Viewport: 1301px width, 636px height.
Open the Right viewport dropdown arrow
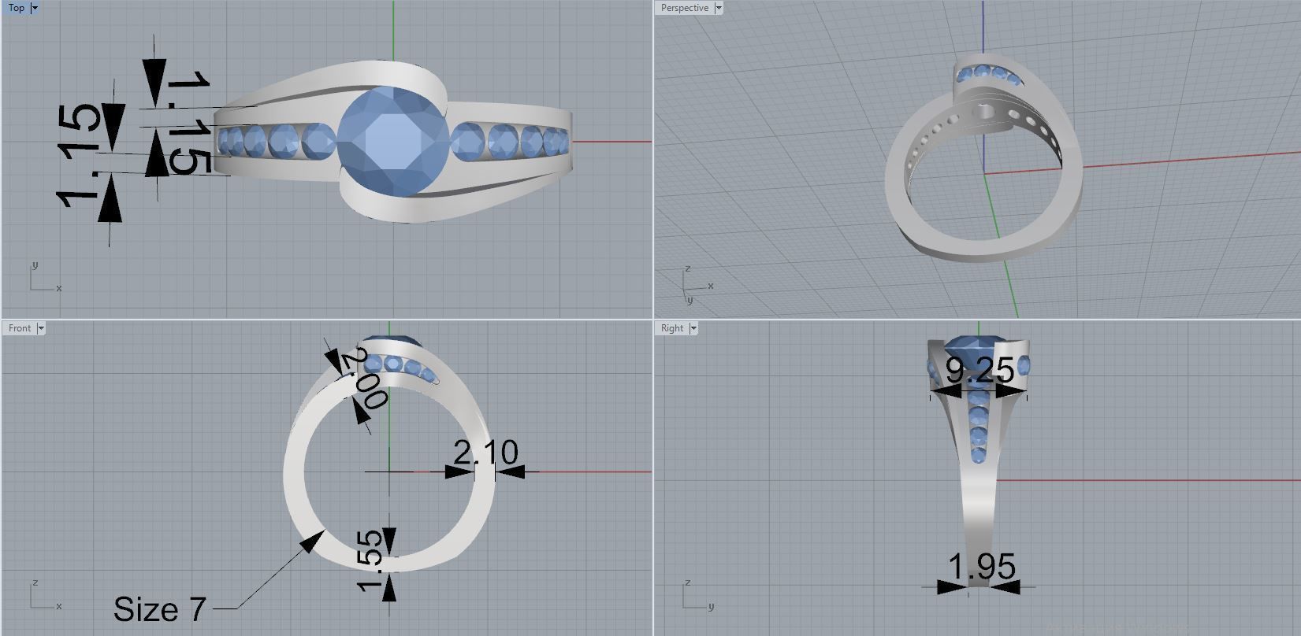point(693,328)
